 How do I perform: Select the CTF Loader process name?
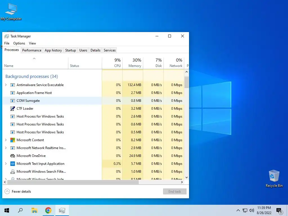pos(25,109)
